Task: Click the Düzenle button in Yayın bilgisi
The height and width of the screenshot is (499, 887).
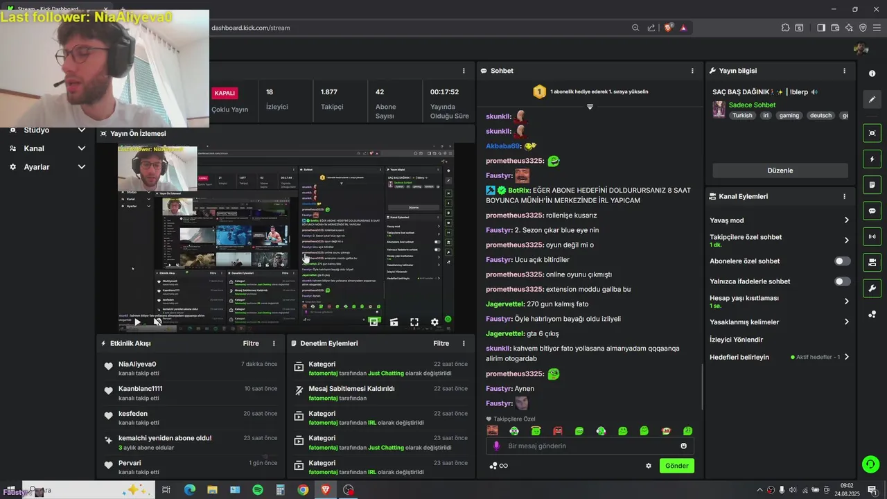Action: pos(780,170)
